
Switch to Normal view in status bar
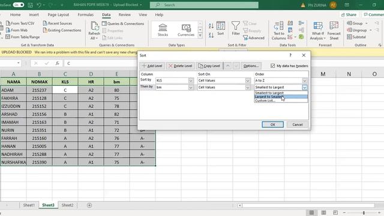[311, 212]
